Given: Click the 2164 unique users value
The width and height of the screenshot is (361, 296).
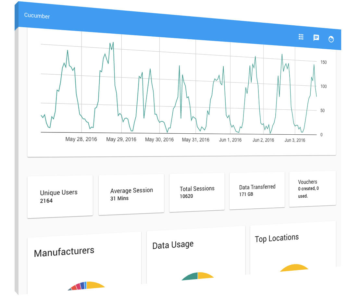Looking at the screenshot, I should point(46,201).
